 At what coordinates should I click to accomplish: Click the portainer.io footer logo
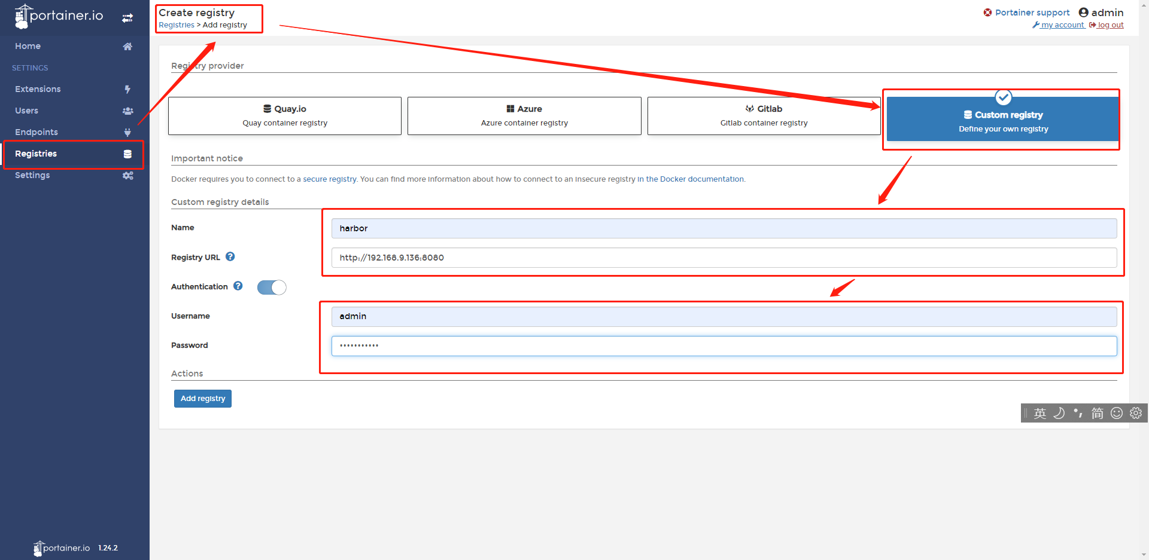click(x=62, y=548)
